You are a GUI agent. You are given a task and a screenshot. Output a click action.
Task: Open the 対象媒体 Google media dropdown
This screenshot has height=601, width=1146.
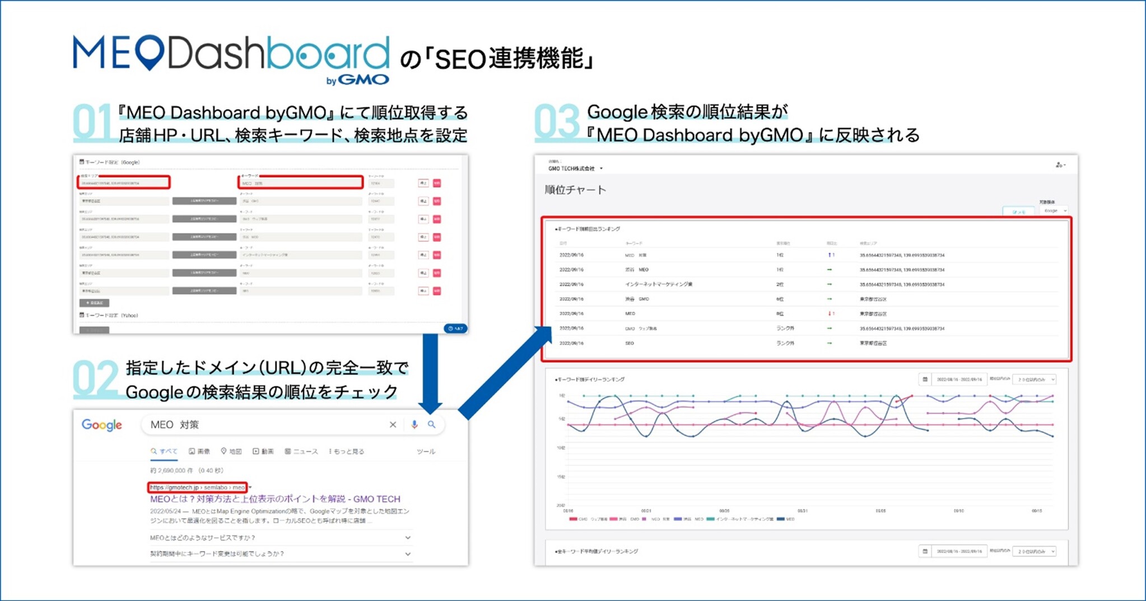pos(1054,210)
